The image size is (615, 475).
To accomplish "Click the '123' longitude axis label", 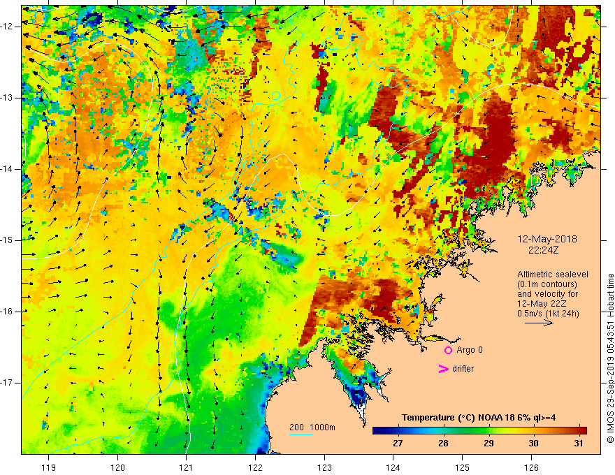I will point(324,467).
